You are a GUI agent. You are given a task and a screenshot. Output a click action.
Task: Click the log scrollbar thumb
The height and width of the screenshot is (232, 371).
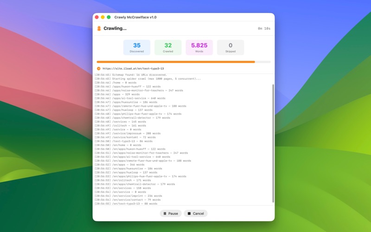click(273, 143)
